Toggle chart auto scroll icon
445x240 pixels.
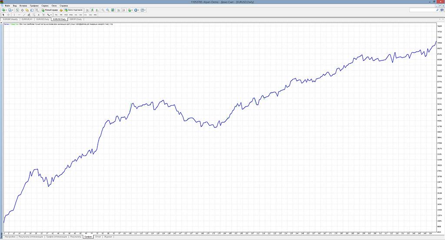pyautogui.click(x=119, y=10)
